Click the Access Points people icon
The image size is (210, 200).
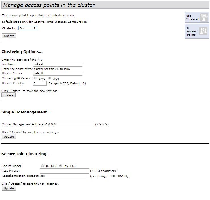pos(203,31)
